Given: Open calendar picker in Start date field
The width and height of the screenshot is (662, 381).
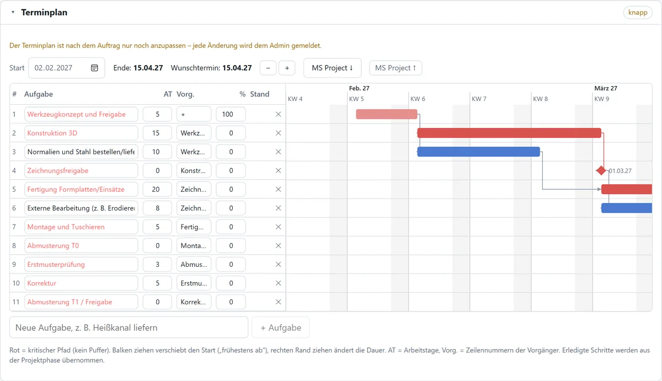Looking at the screenshot, I should click(94, 68).
